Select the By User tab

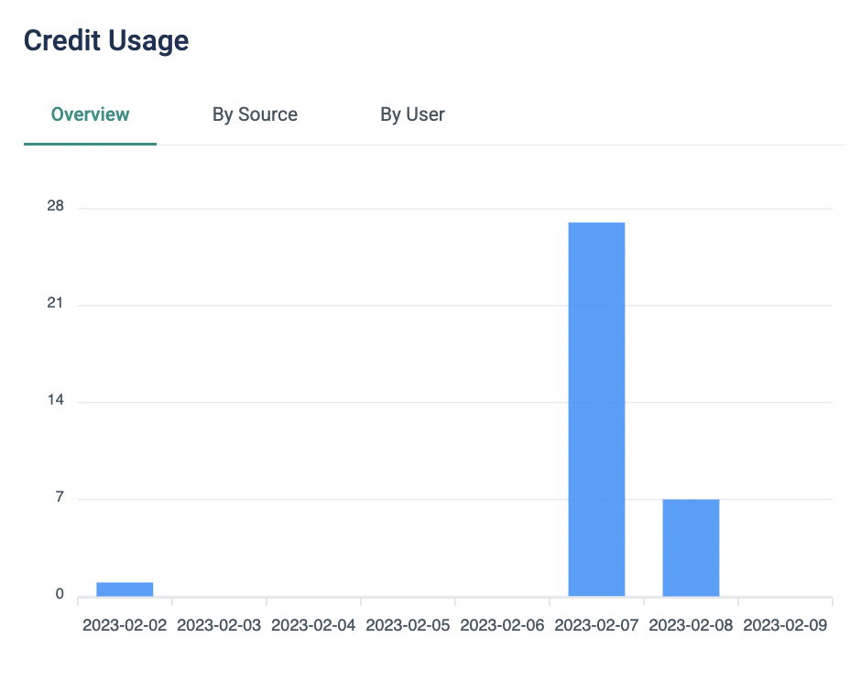tap(412, 114)
